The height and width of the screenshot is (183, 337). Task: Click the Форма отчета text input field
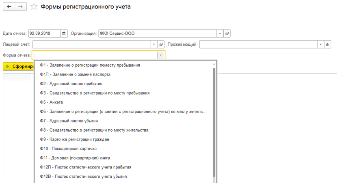(x=95, y=55)
